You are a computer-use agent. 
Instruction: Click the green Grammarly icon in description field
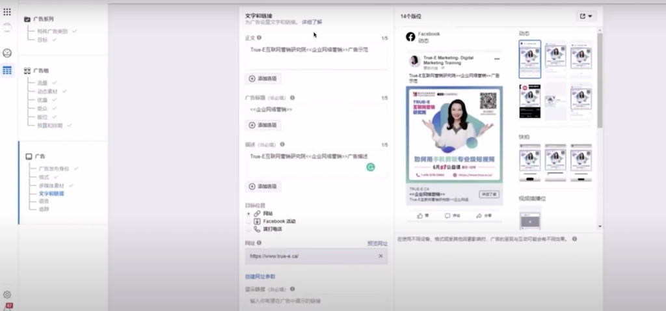[x=371, y=167]
